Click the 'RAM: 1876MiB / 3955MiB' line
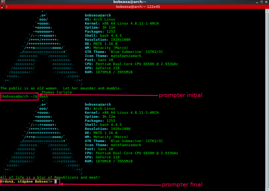Viewport: 269px width, 191px height. pos(109,161)
